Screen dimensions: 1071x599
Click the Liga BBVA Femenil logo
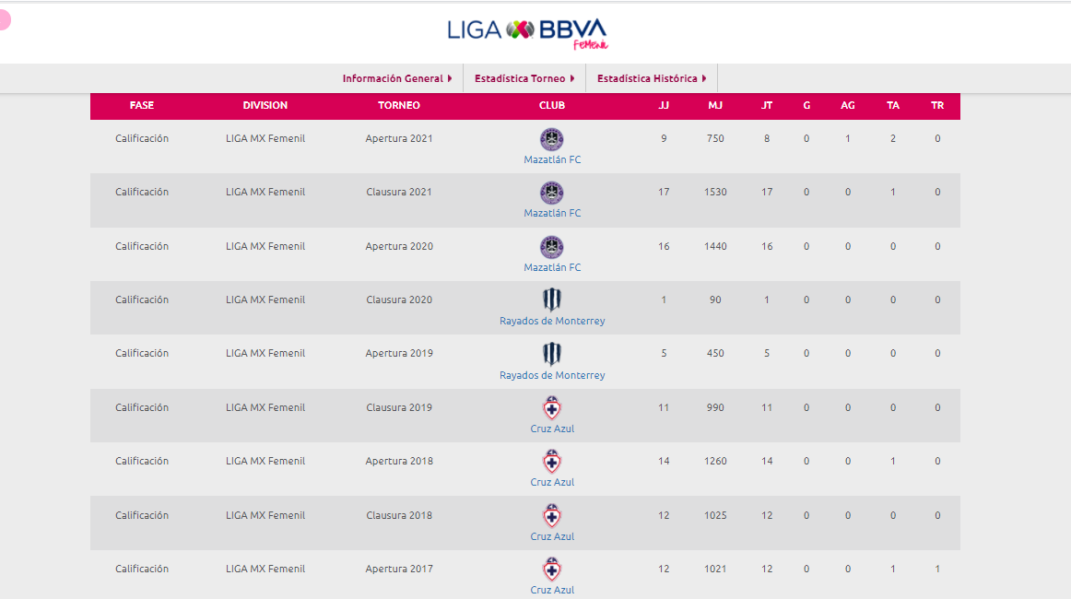(x=527, y=33)
